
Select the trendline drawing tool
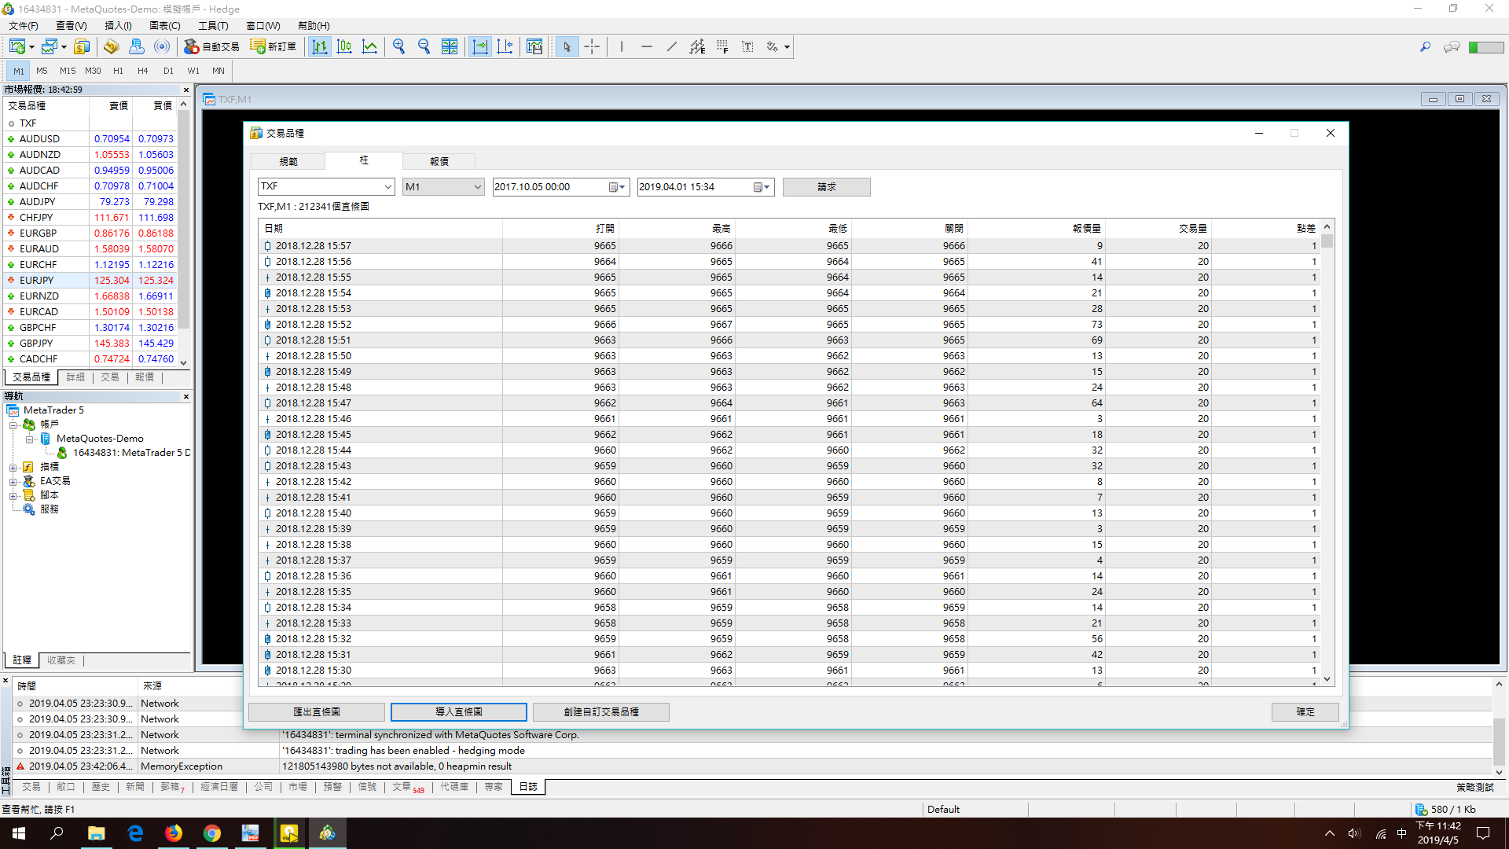tap(671, 46)
